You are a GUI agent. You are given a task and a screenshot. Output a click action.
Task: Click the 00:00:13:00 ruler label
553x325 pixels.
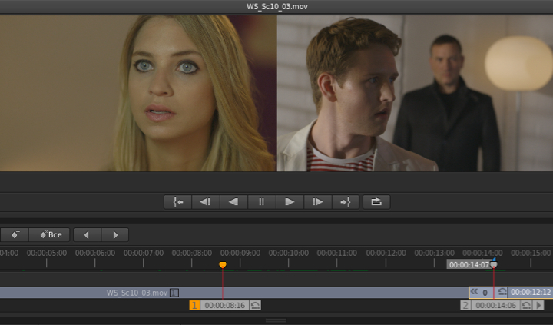click(x=434, y=253)
